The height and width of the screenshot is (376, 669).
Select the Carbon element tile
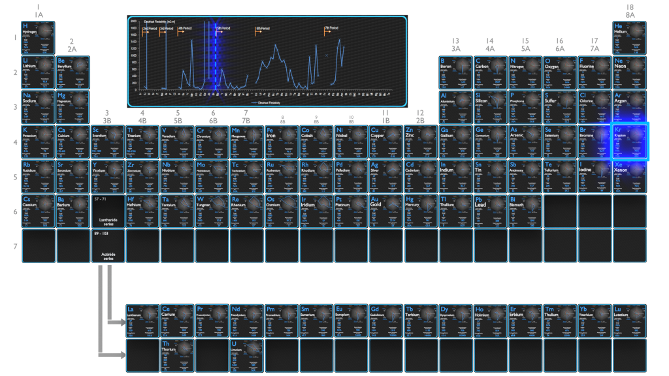click(490, 72)
